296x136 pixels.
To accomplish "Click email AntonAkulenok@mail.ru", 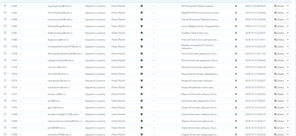I will (60, 13).
